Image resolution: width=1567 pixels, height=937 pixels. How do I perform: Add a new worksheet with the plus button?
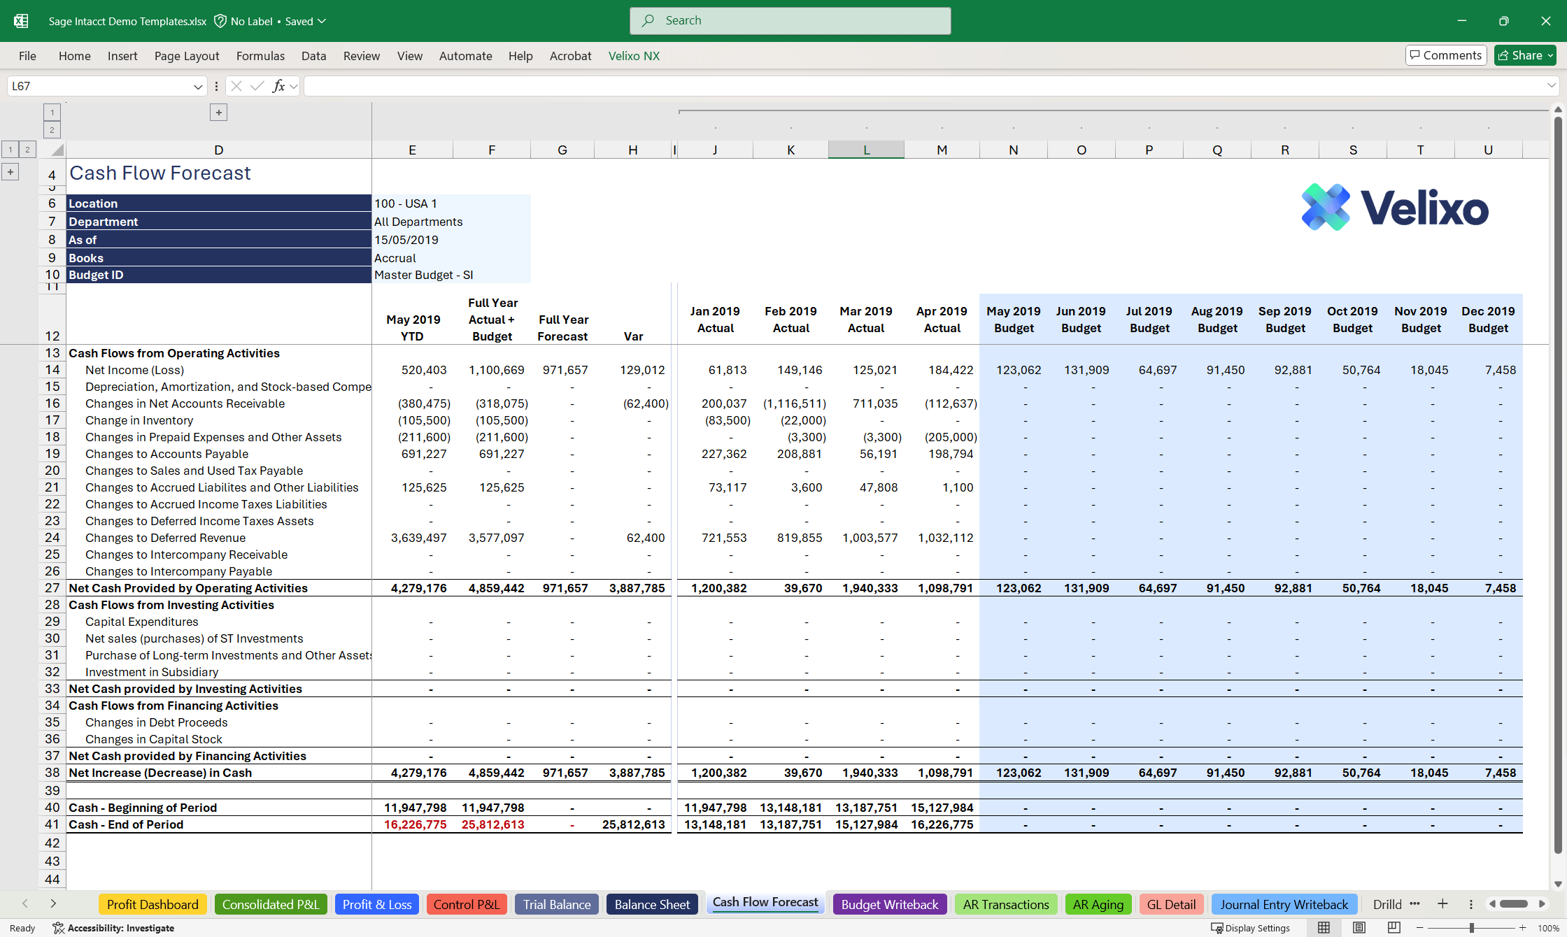(1442, 903)
